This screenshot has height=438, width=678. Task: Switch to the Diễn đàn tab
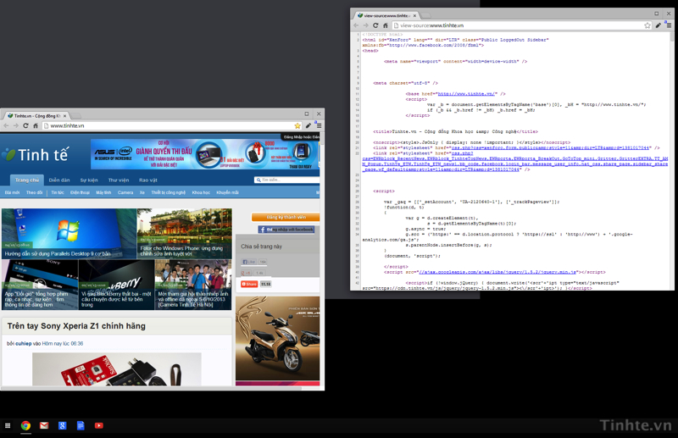click(59, 180)
